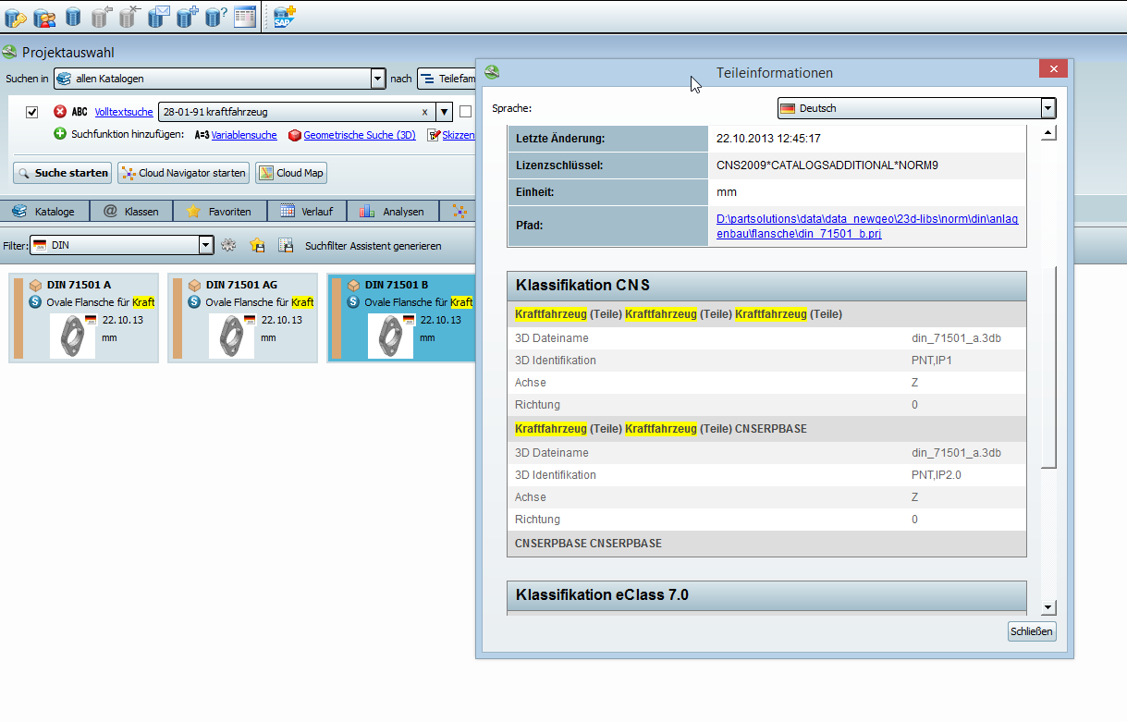The image size is (1127, 722).
Task: Click the scroll-down arrow in Teileinformationen
Action: click(x=1048, y=607)
